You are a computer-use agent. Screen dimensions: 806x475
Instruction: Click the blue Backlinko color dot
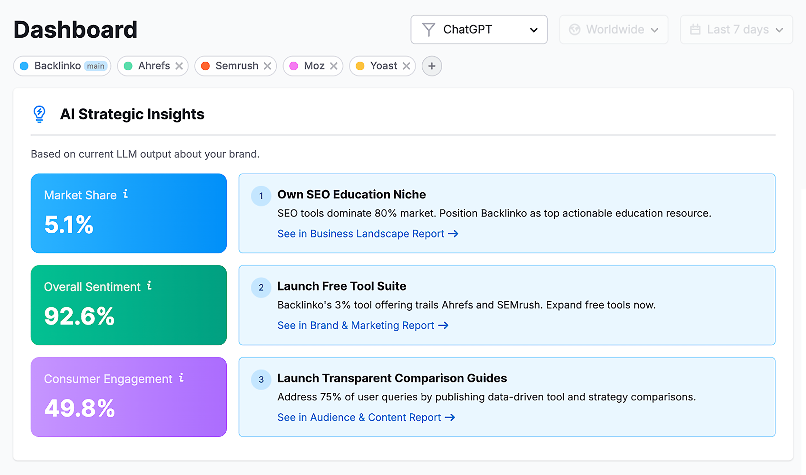[24, 66]
